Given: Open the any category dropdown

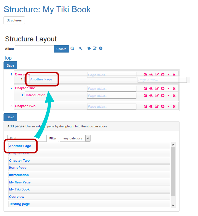Looking at the screenshot, I should coord(75,138).
